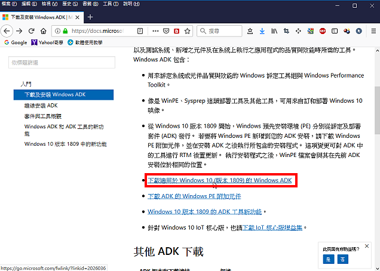Viewport: 380px width, 271px height.
Task: Click the crop screenshot extension icon
Action: [286, 31]
